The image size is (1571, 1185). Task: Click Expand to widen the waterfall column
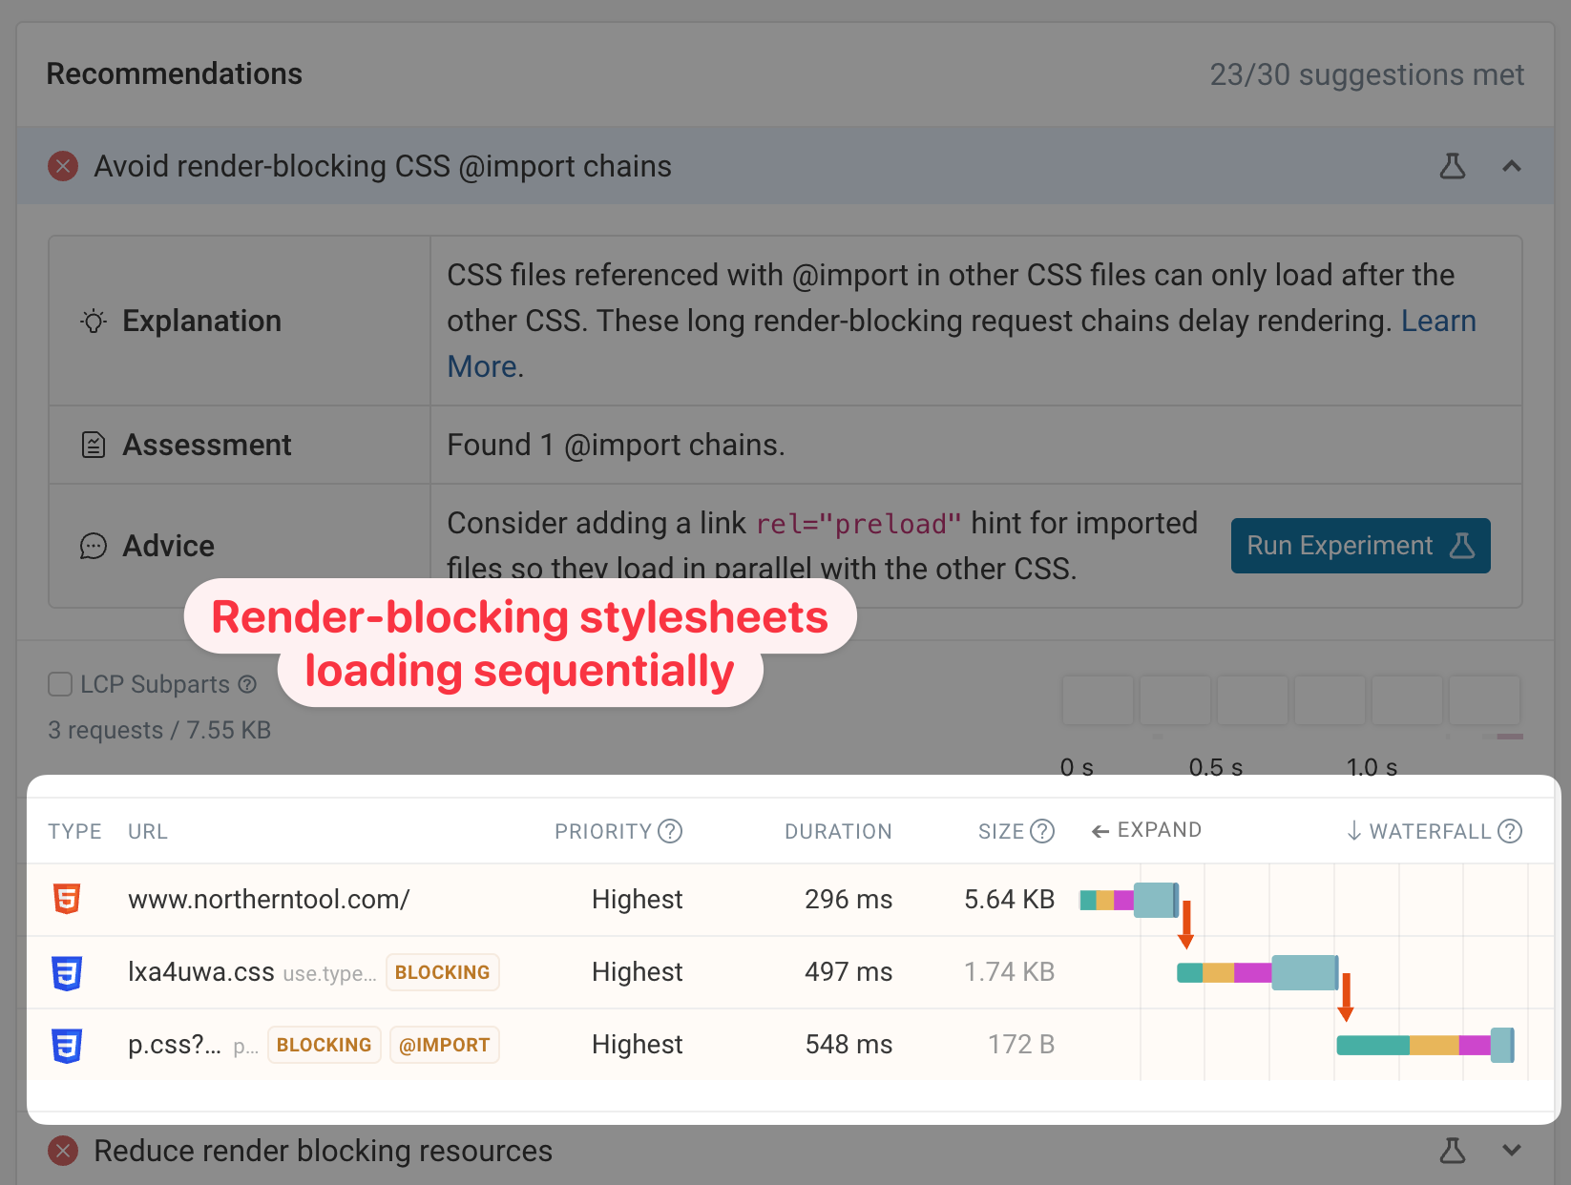(1146, 830)
